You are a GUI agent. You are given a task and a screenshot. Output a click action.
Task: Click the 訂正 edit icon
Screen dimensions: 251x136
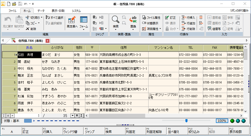(167, 17)
